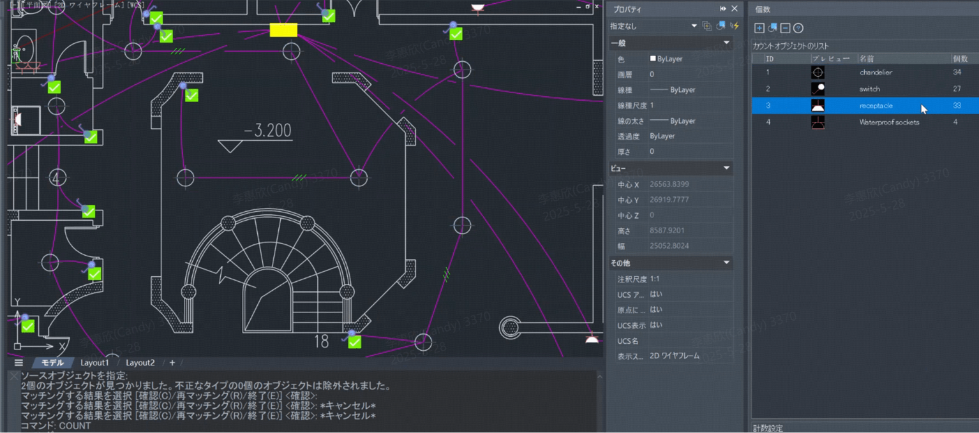Switch to the Layout2 tab
This screenshot has width=979, height=433.
(140, 363)
